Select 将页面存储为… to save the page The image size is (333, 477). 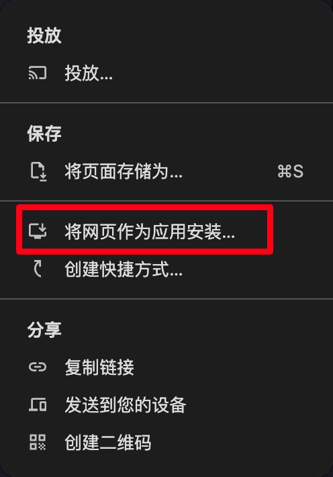point(166,171)
